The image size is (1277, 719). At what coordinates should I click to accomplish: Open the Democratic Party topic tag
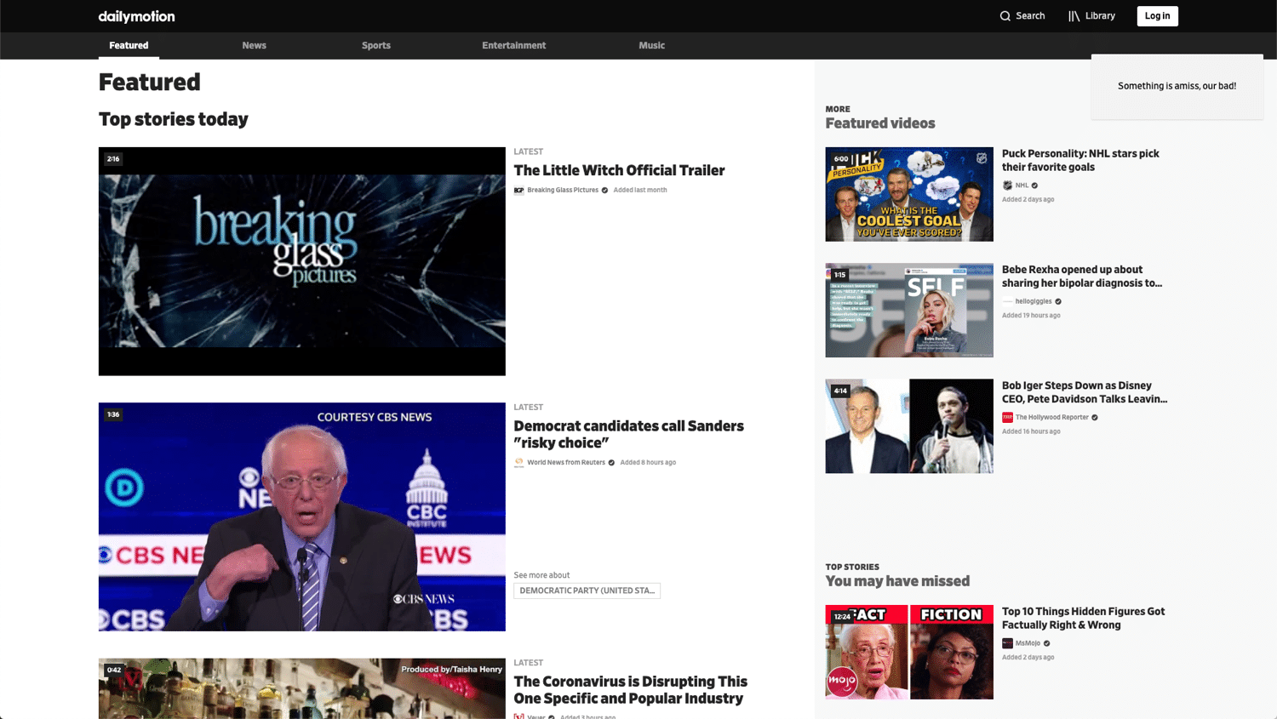click(587, 590)
